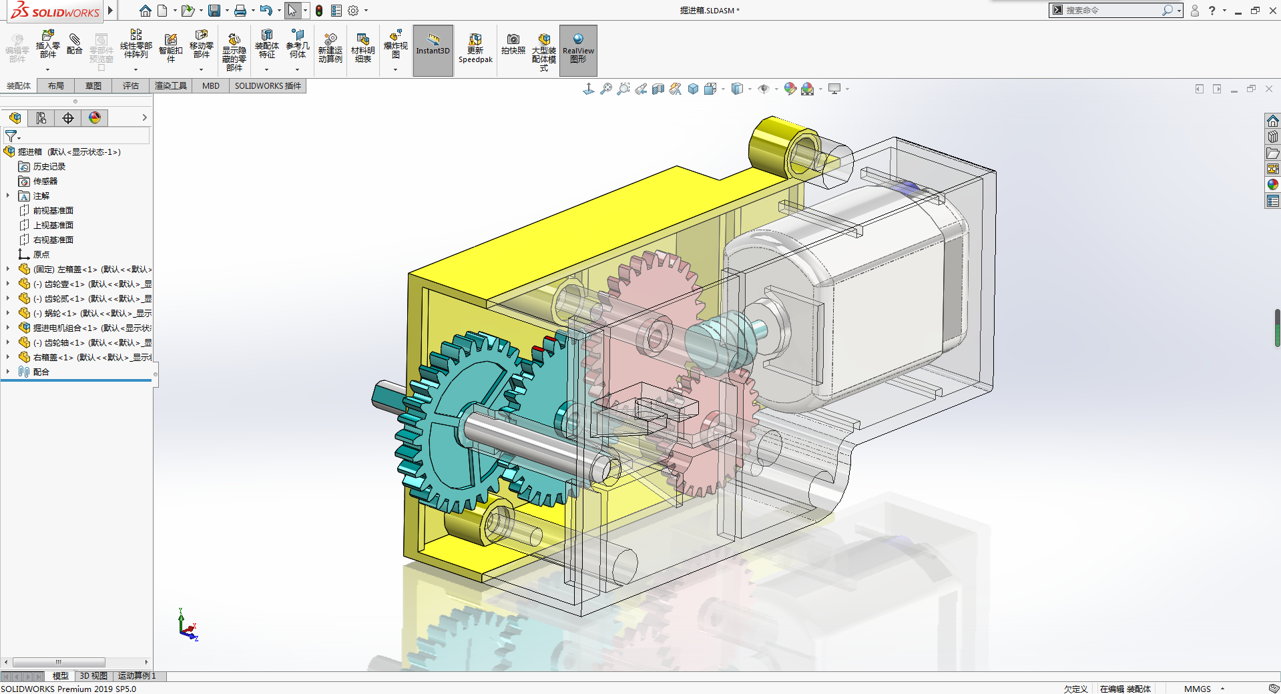The height and width of the screenshot is (694, 1281).
Task: Click the MMGS unit system in status bar
Action: tap(1198, 689)
